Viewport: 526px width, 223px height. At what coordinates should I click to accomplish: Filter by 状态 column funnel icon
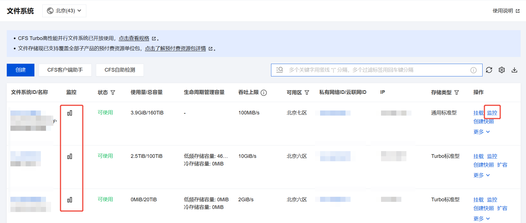[113, 92]
